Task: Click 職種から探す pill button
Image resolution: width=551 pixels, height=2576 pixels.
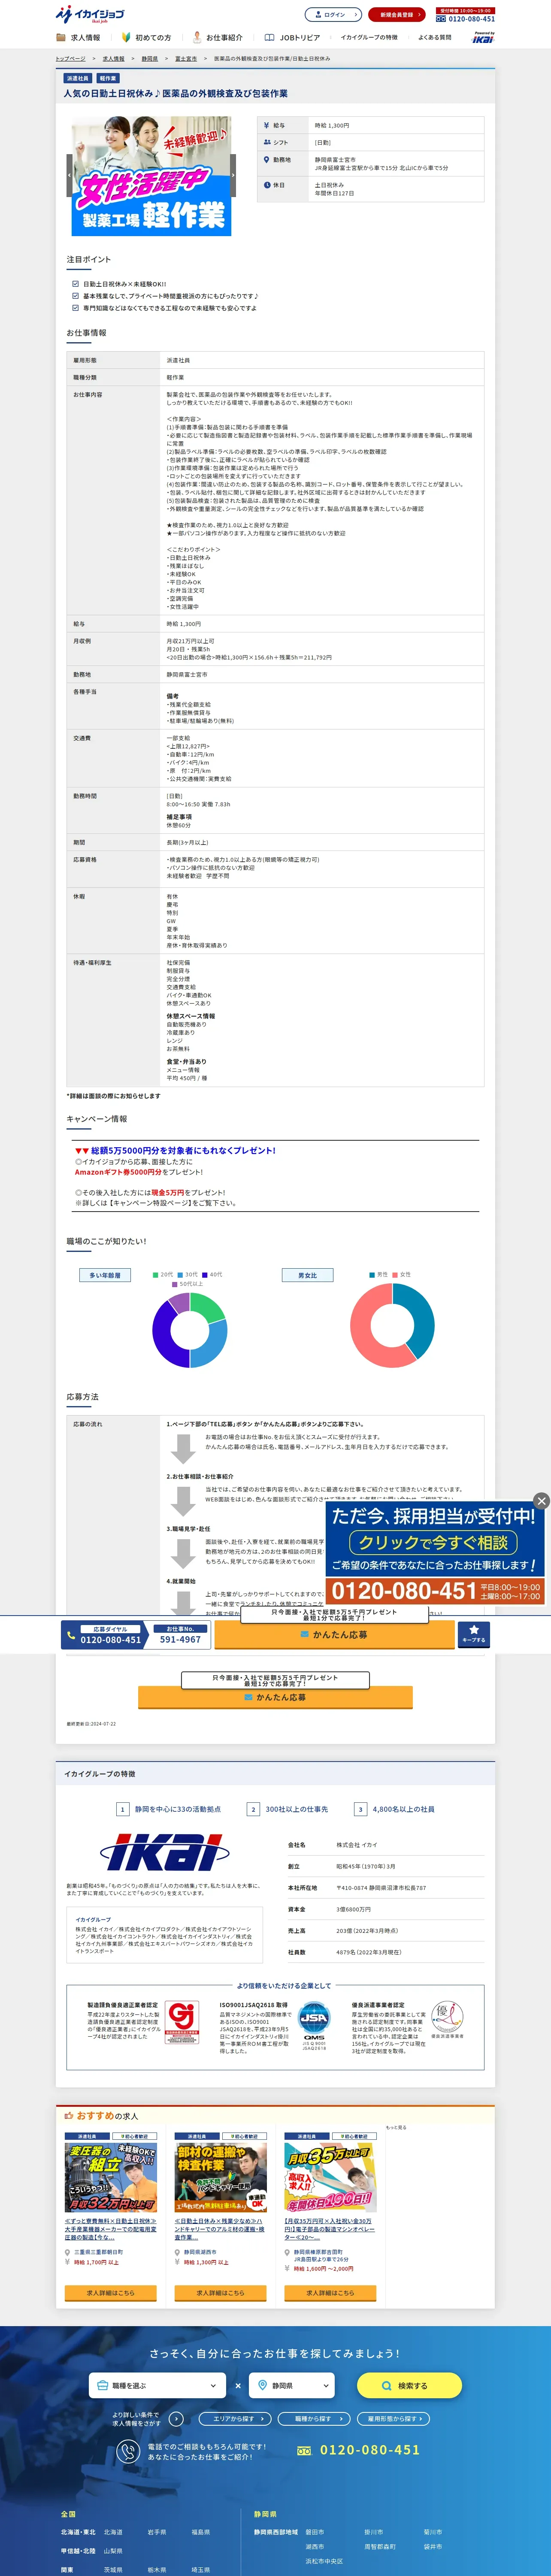Action: tap(314, 2418)
